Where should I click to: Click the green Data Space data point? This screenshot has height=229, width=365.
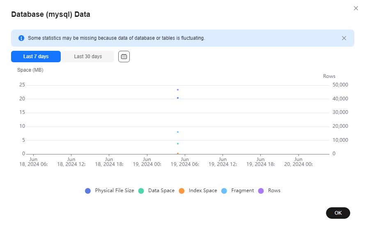pos(178,144)
